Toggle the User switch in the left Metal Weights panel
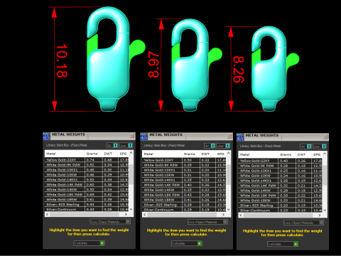The image size is (341, 256). coord(126,145)
